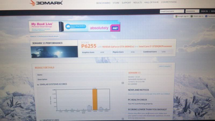Open 3DMark 11 Performance Result details breadcrumb

tap(44, 36)
